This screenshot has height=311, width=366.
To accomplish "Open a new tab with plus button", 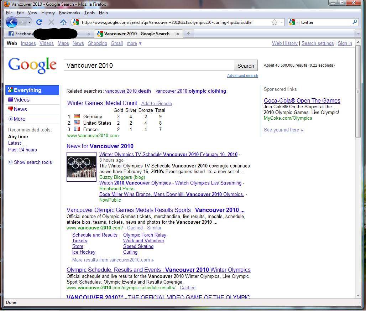I will click(x=188, y=34).
